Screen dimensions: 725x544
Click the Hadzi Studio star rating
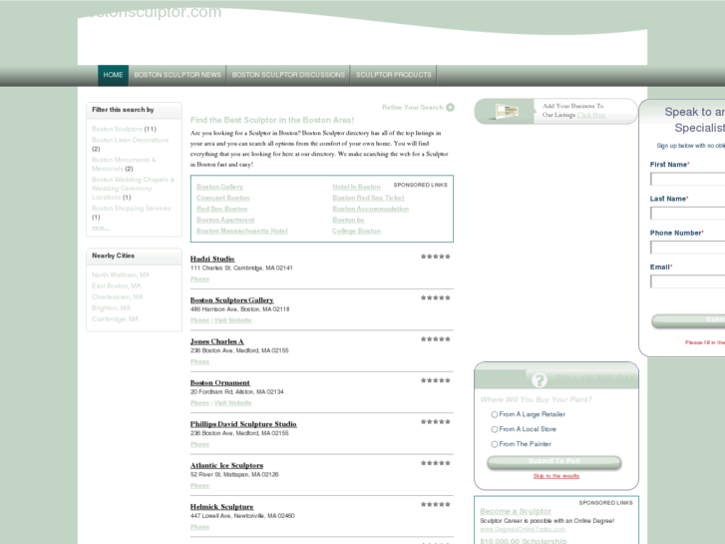435,257
